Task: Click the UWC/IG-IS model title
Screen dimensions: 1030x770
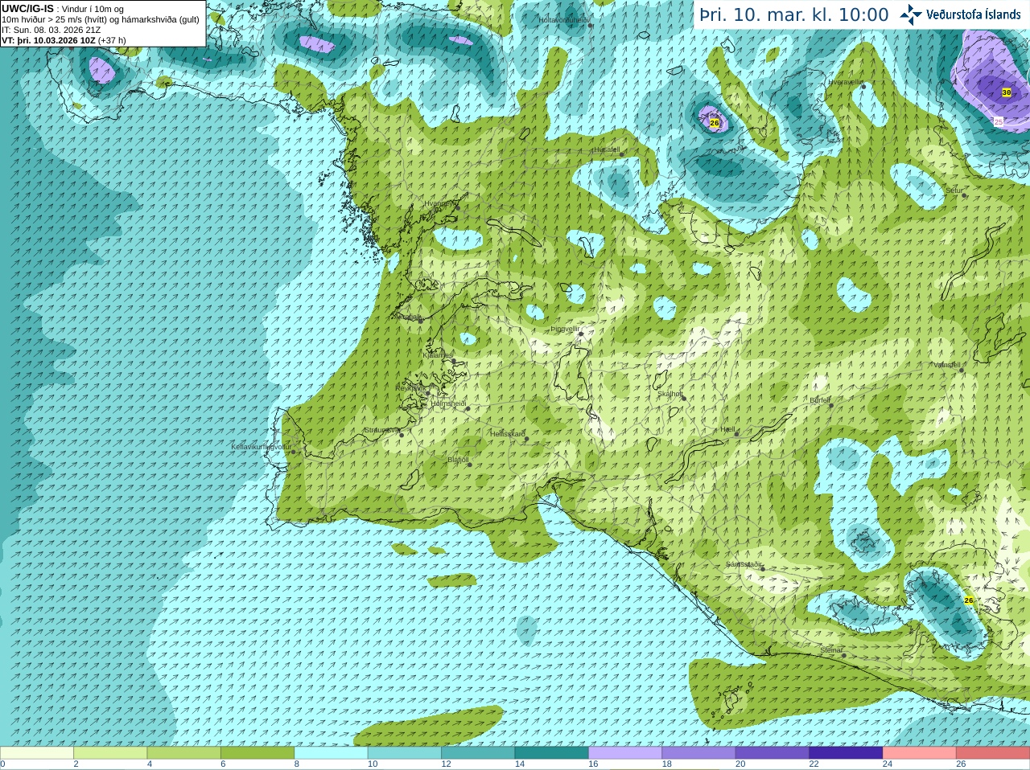Action: pos(28,8)
